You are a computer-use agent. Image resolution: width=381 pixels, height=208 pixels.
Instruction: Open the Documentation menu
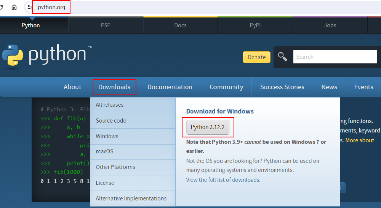click(x=170, y=87)
